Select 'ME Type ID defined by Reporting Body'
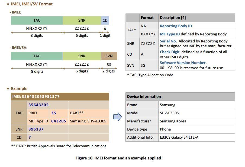Viewport: 245px width, 167px height. point(193,34)
